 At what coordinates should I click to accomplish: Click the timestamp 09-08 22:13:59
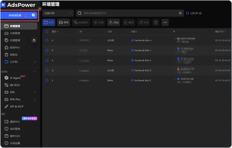[223, 70]
